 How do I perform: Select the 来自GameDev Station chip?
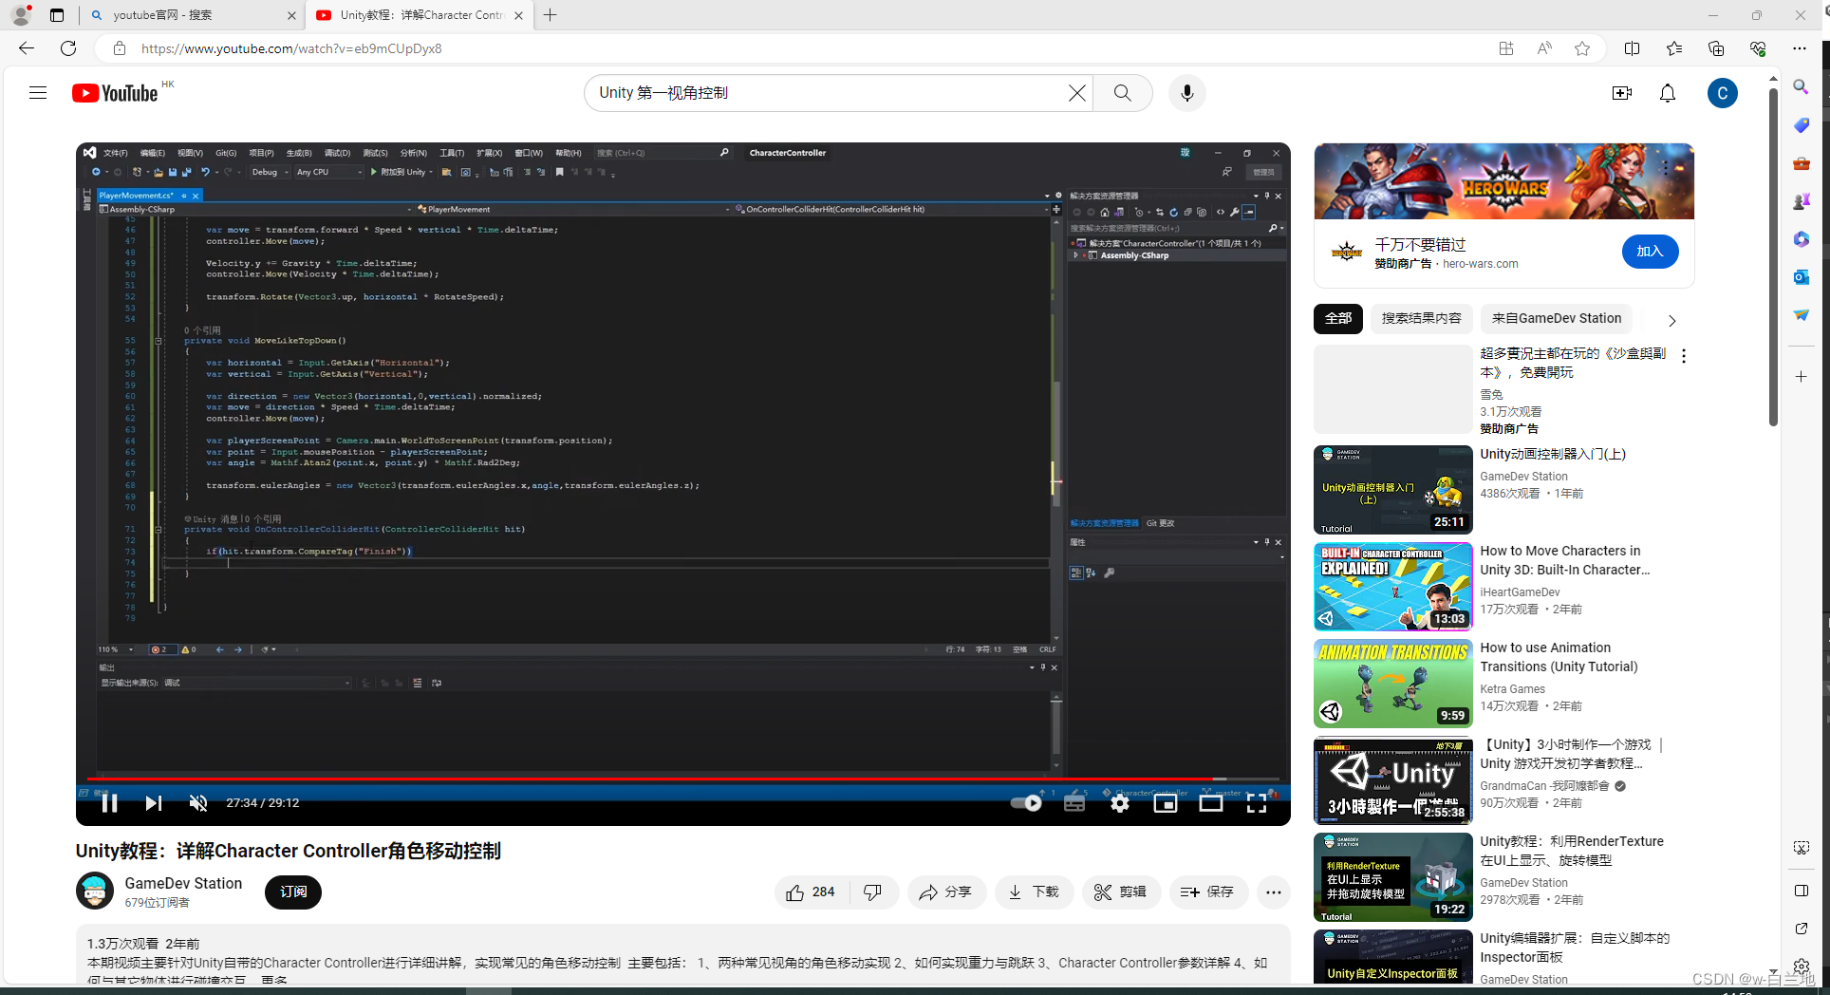point(1556,319)
